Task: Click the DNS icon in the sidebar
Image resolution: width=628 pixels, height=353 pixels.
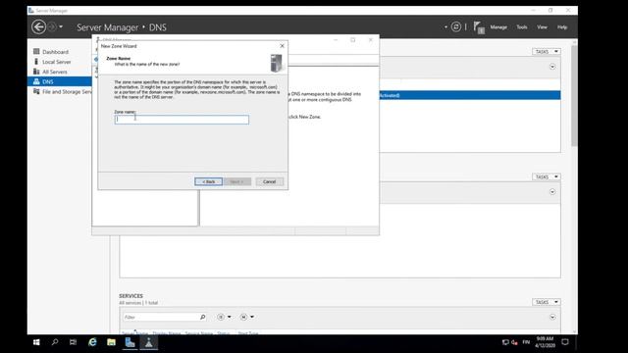Action: 36,81
